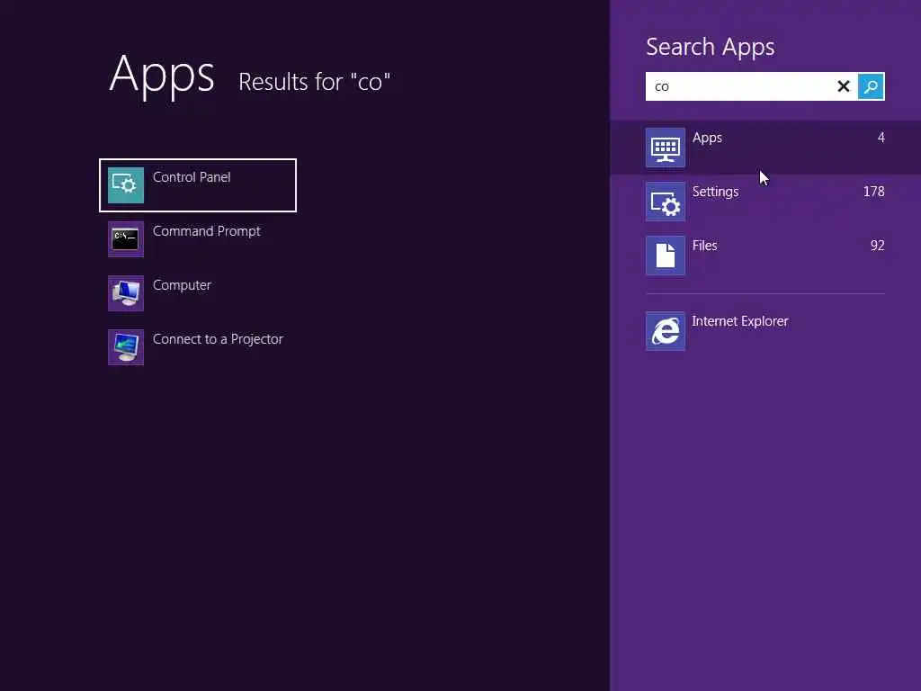Viewport: 921px width, 691px height.
Task: Open the Control Panel gear icon
Action: 126,185
